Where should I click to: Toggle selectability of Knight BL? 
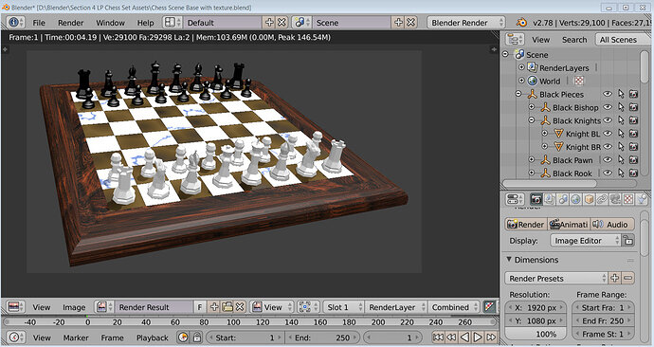pos(621,134)
